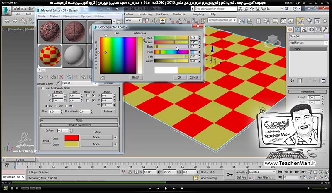Click the Mirror tool icon
The image size is (332, 193).
(242, 21)
